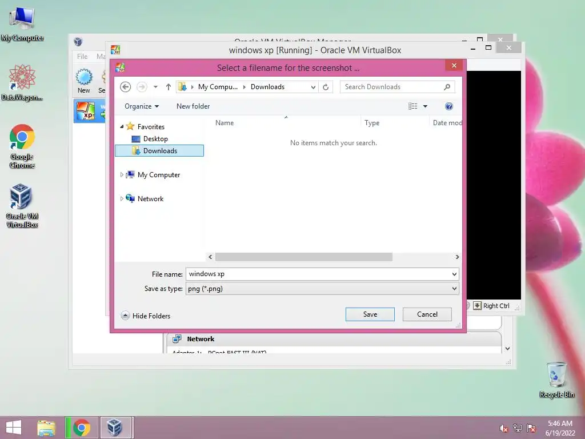The width and height of the screenshot is (585, 439).
Task: Click the Windows Start button
Action: [14, 428]
